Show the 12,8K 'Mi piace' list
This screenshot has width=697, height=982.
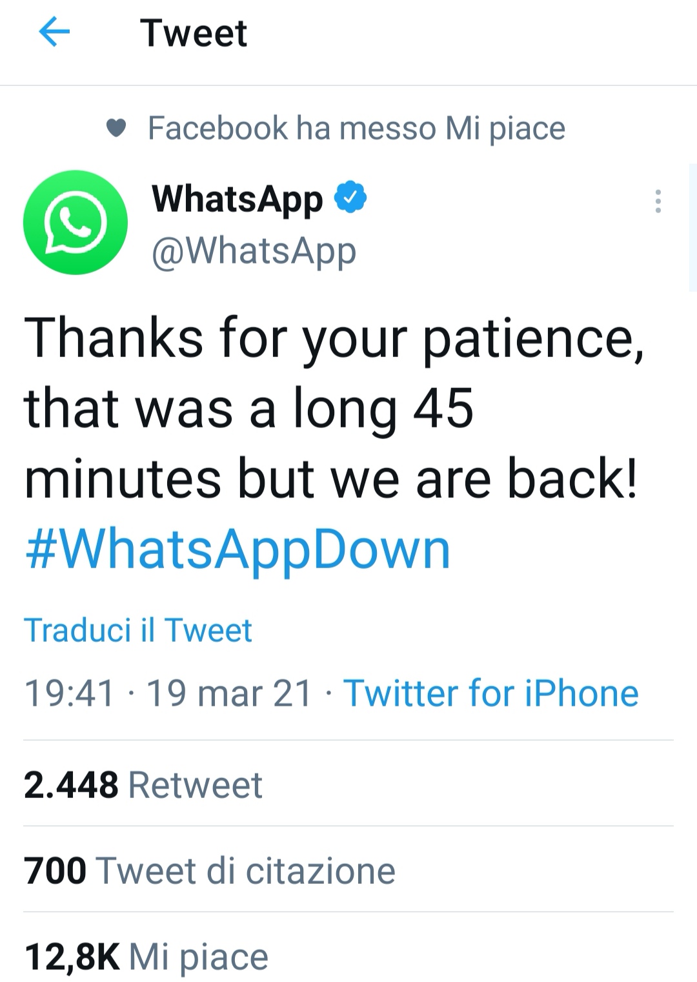pos(146,956)
